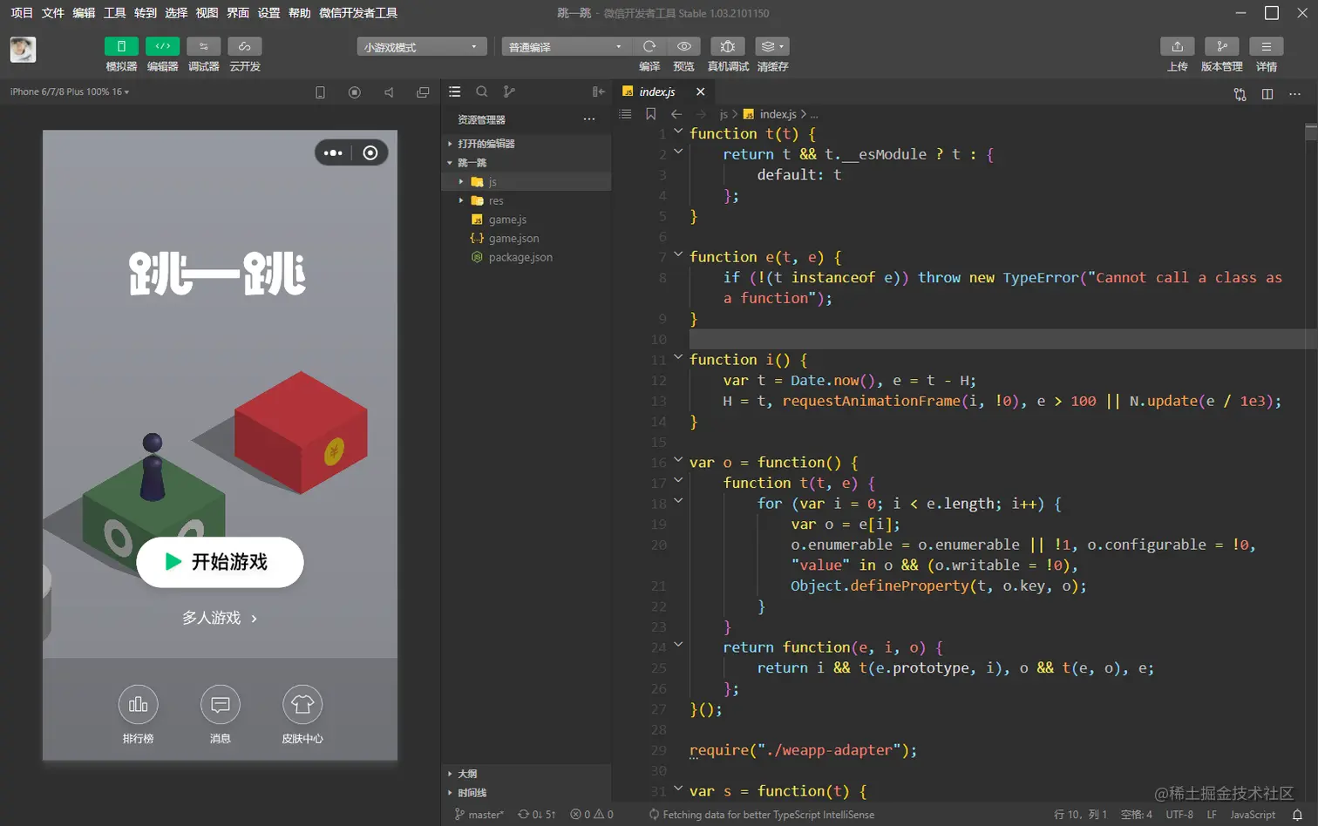Click the bookmark icon above the editor
The height and width of the screenshot is (826, 1318).
click(x=650, y=114)
